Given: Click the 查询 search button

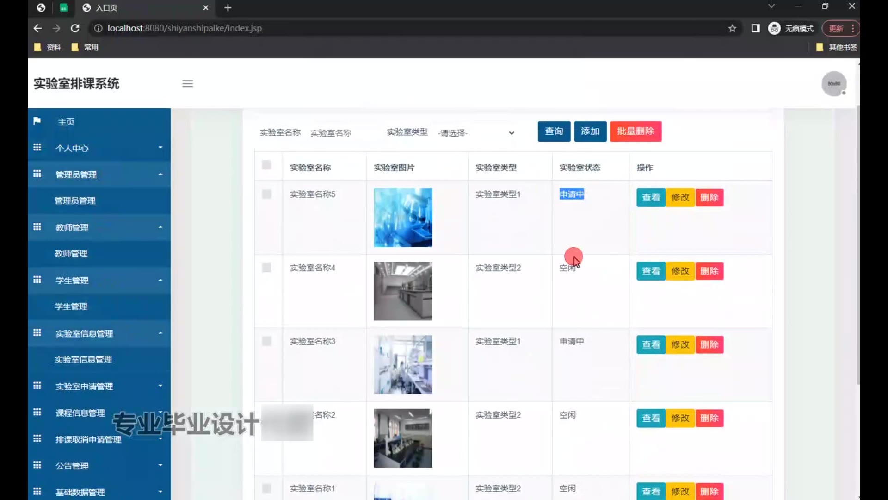Looking at the screenshot, I should click(554, 131).
